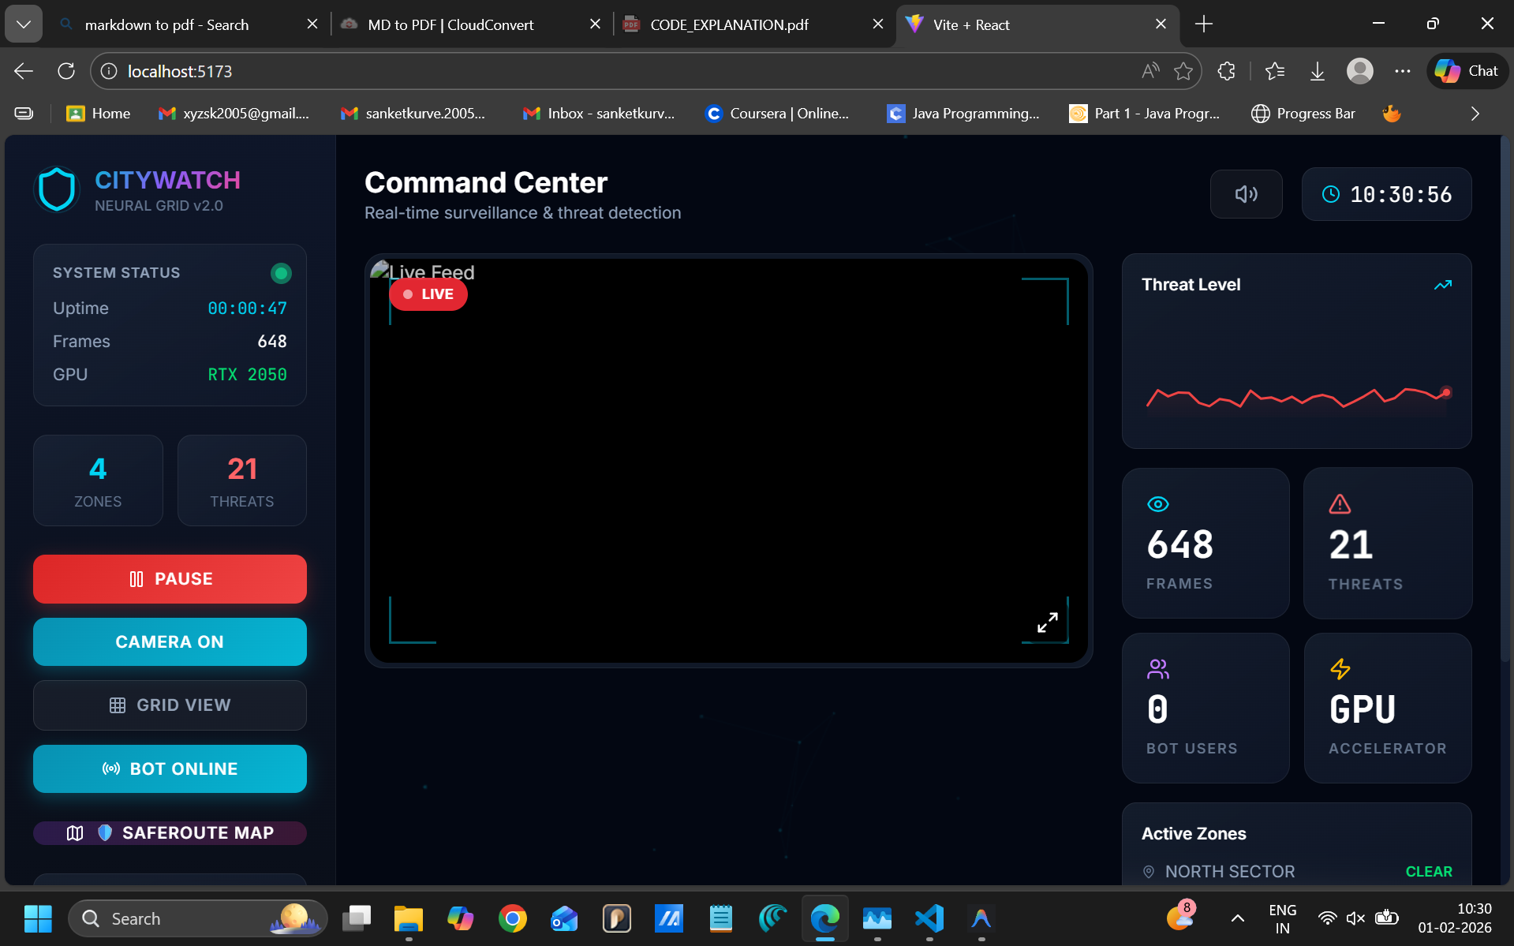
Task: Open the tab search dropdown arrow
Action: 24,24
